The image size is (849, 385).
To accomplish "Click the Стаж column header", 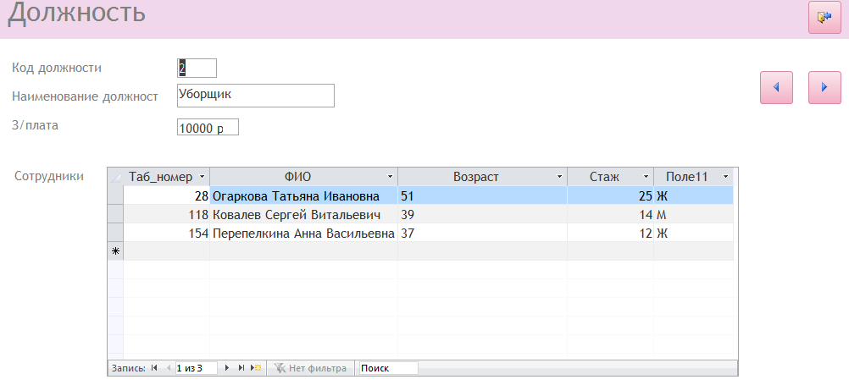I will pyautogui.click(x=610, y=177).
